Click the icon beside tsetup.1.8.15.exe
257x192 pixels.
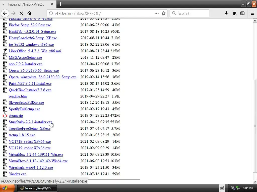point(5,135)
